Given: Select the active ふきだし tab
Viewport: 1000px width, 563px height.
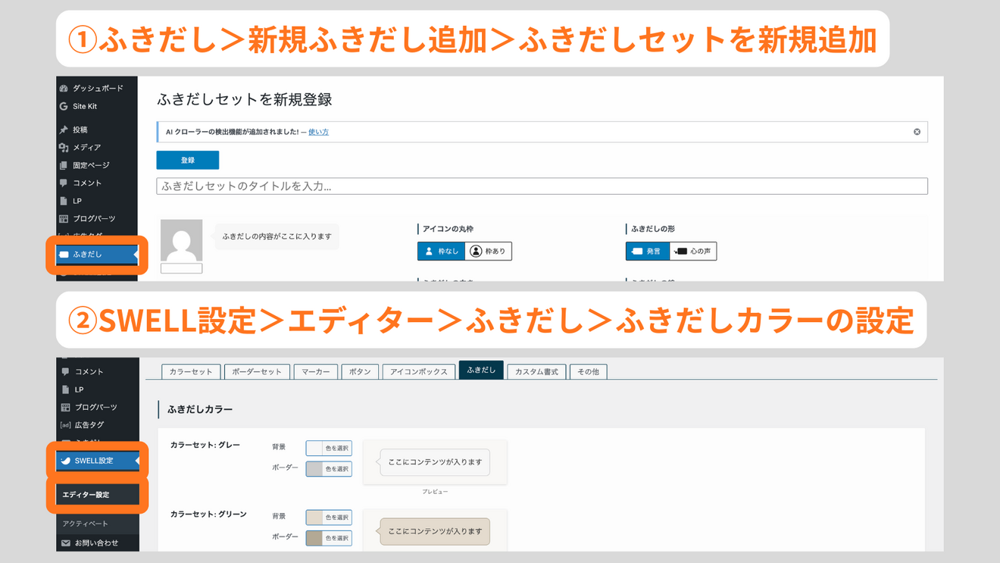Looking at the screenshot, I should 481,371.
